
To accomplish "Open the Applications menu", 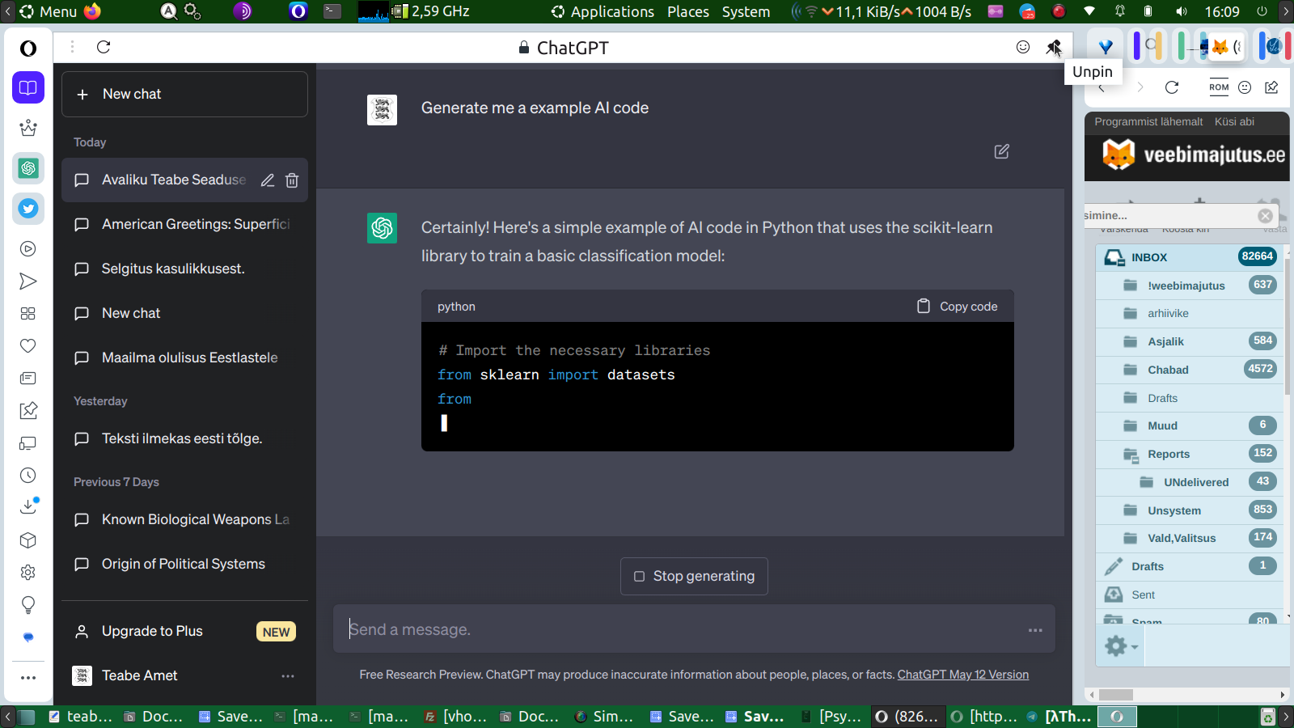I will [603, 11].
